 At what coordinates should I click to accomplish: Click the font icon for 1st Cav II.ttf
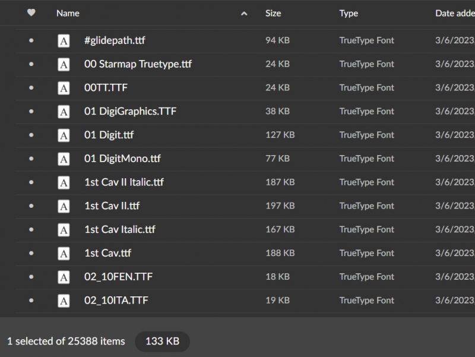(64, 206)
